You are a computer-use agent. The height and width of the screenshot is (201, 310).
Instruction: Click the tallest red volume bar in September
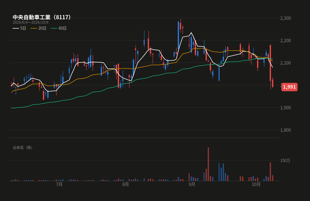point(208,164)
